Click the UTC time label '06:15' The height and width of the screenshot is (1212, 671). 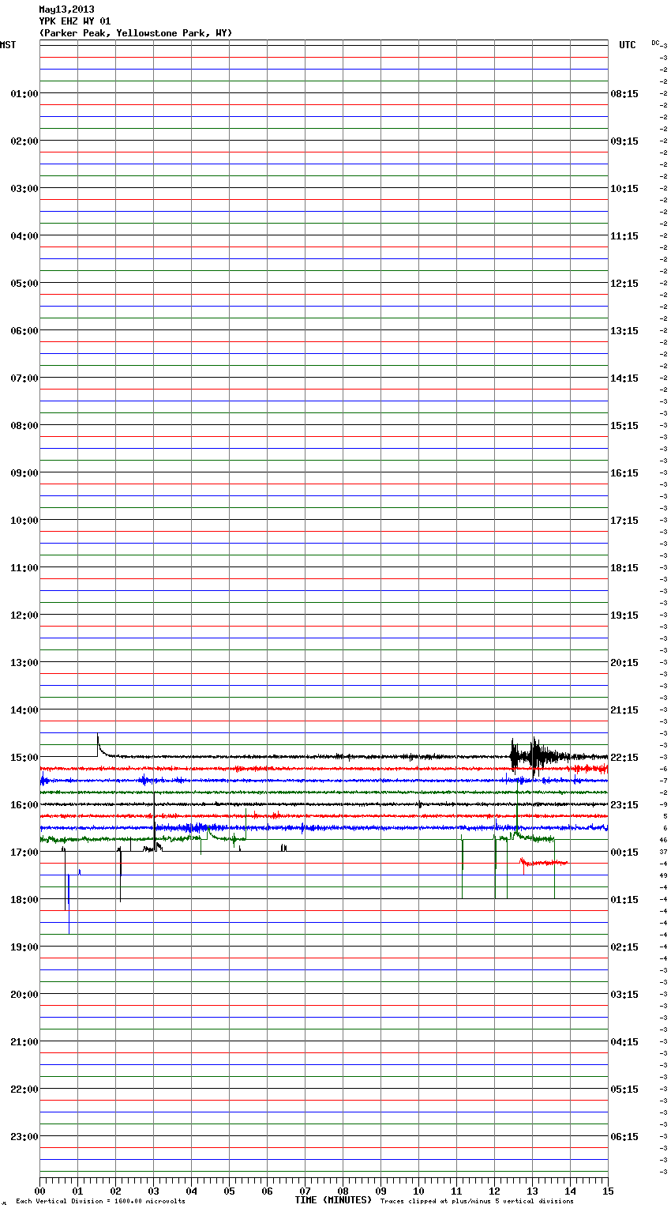pyautogui.click(x=624, y=1137)
